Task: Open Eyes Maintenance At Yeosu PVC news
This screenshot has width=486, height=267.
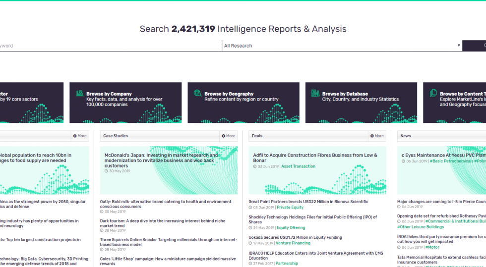Action: pos(444,155)
